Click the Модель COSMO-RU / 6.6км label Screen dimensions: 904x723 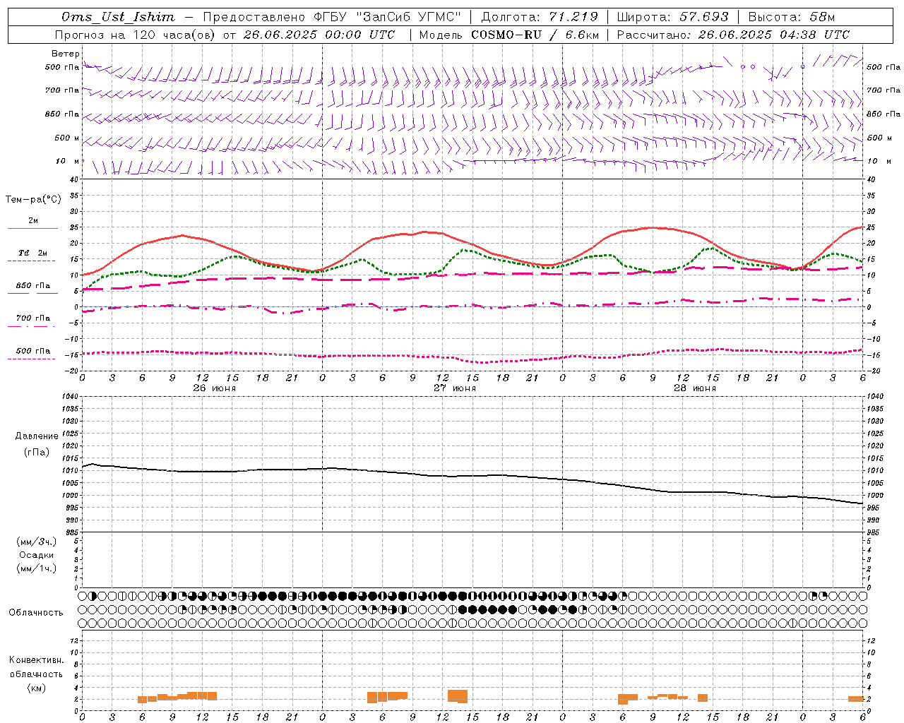[509, 35]
